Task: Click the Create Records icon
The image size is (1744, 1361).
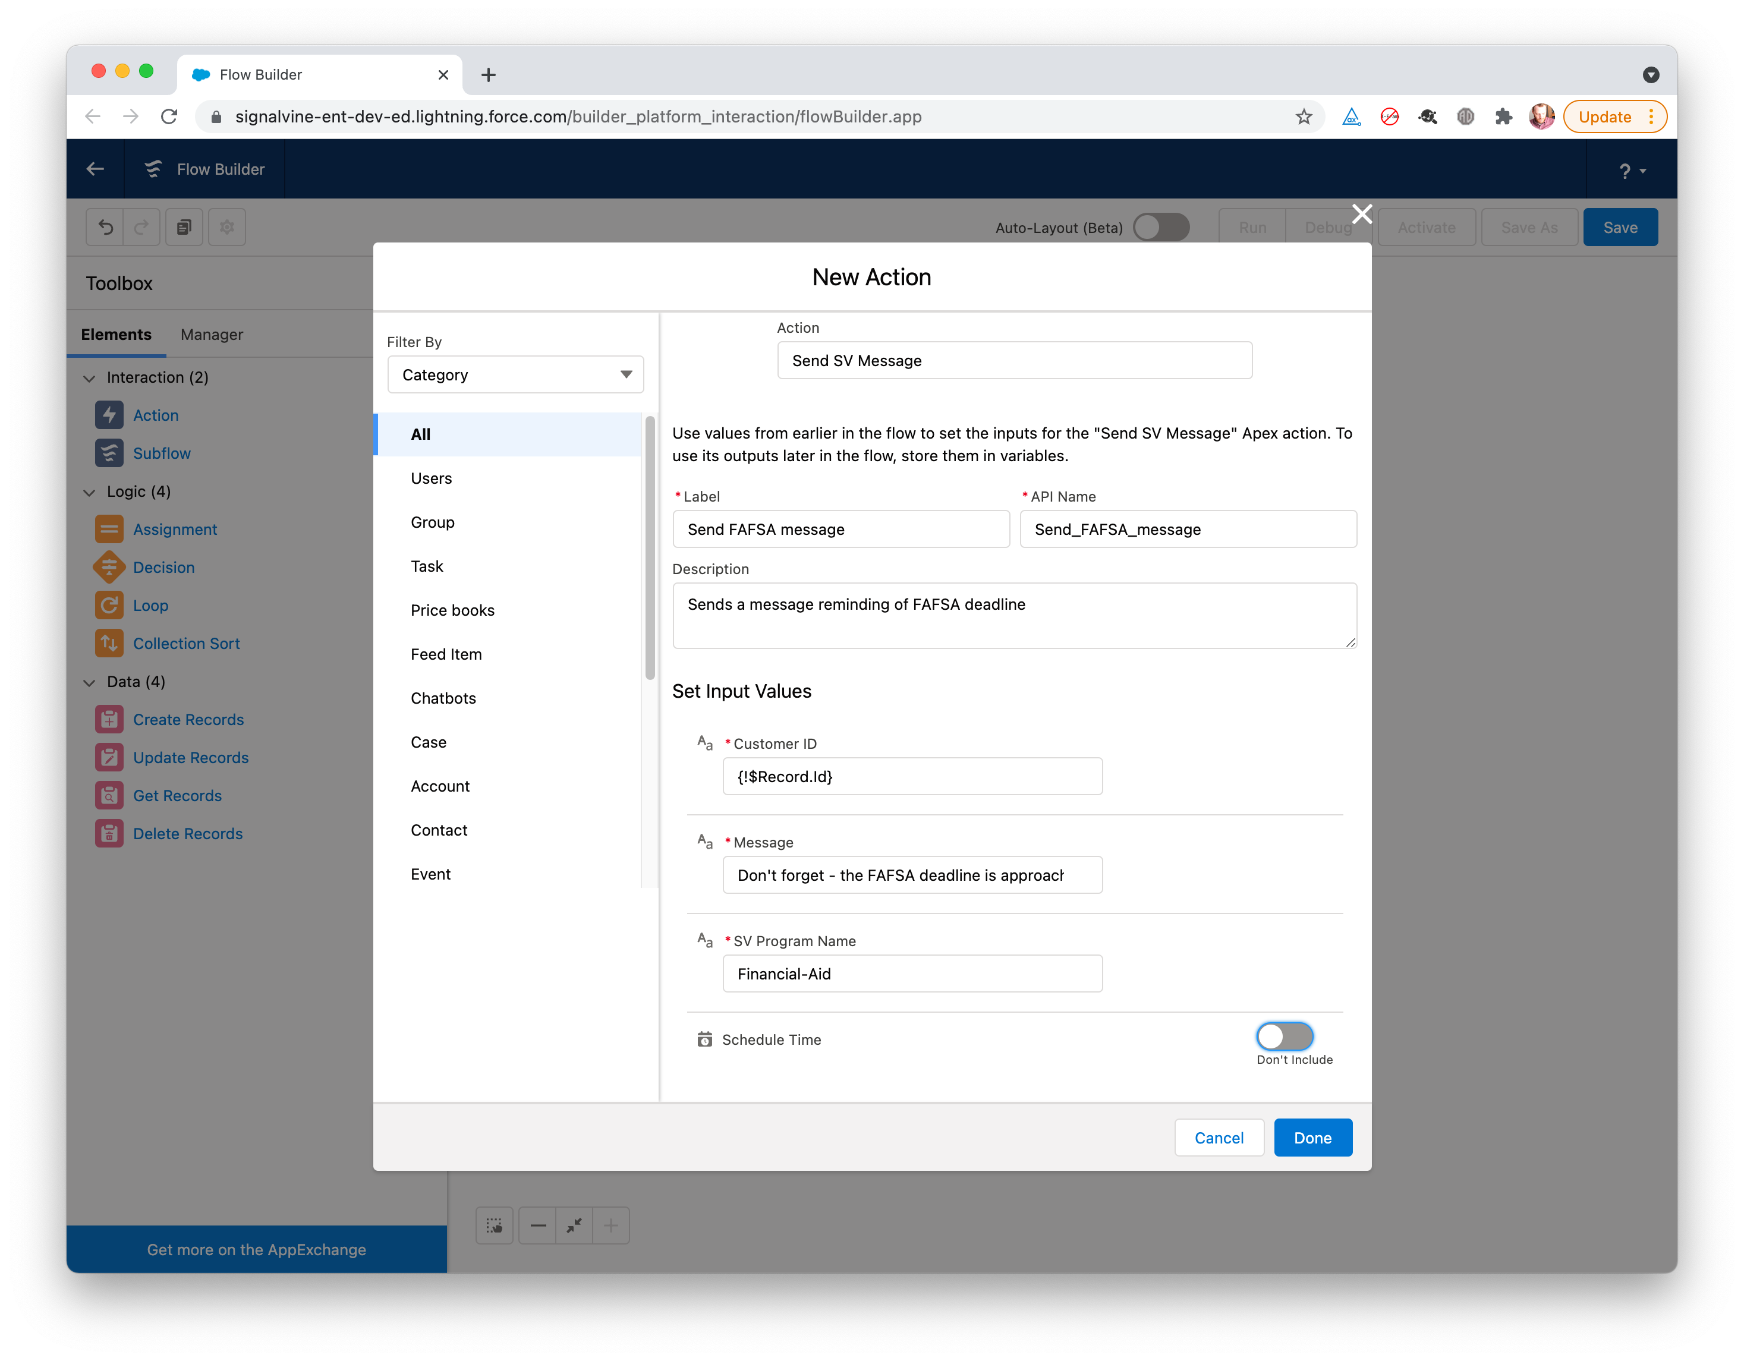Action: pos(109,719)
